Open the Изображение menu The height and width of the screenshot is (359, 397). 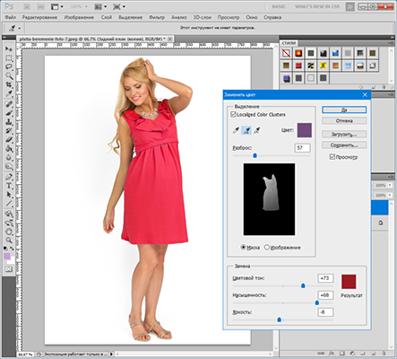tap(79, 17)
